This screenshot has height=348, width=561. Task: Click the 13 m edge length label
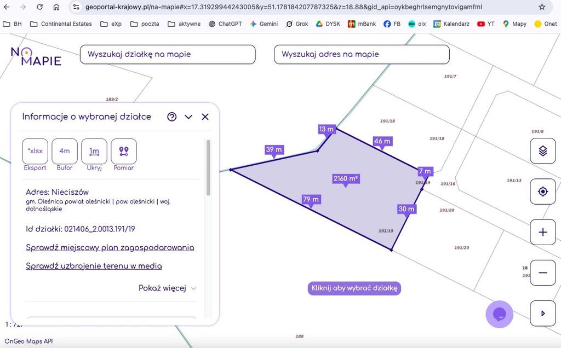(327, 129)
